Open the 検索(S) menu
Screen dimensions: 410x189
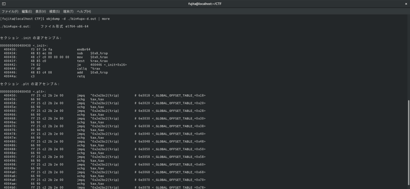coord(54,11)
